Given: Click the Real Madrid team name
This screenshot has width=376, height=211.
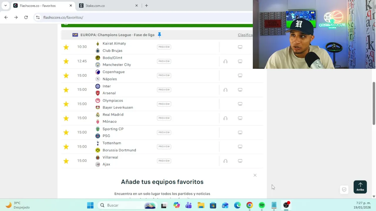Looking at the screenshot, I should pyautogui.click(x=113, y=115).
